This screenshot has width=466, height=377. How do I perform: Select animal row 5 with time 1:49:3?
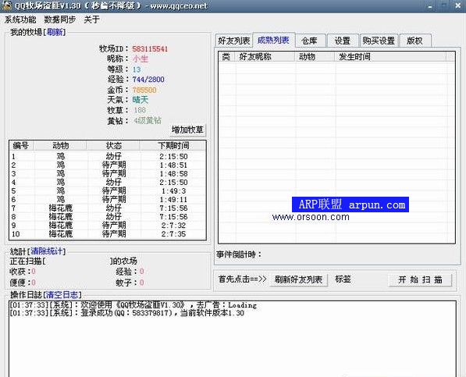[x=108, y=190]
